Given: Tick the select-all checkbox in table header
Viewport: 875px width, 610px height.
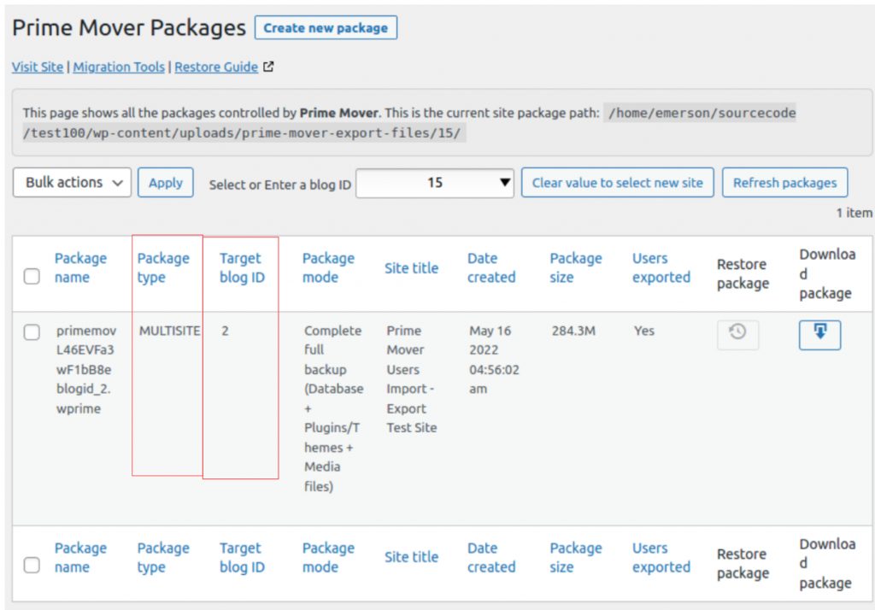Looking at the screenshot, I should (32, 276).
